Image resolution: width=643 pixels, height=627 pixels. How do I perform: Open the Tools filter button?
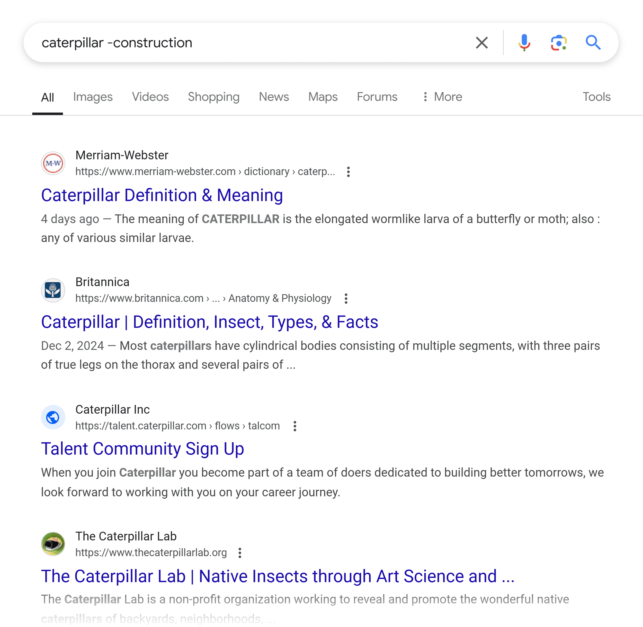597,97
